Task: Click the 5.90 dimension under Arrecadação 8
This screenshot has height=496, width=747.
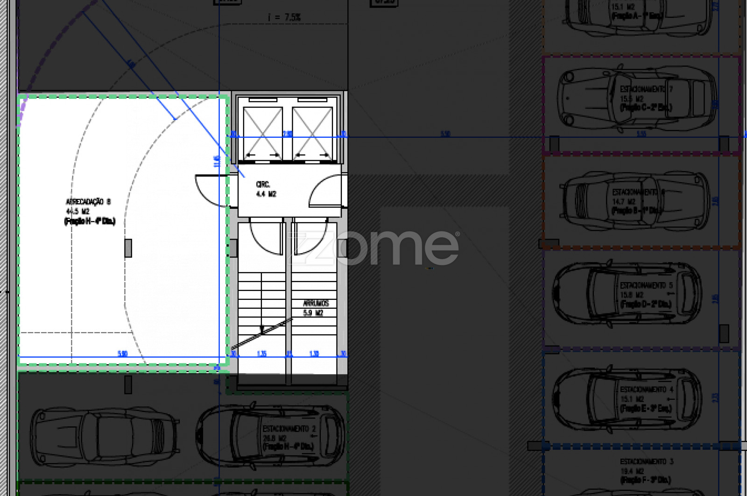Action: [122, 354]
